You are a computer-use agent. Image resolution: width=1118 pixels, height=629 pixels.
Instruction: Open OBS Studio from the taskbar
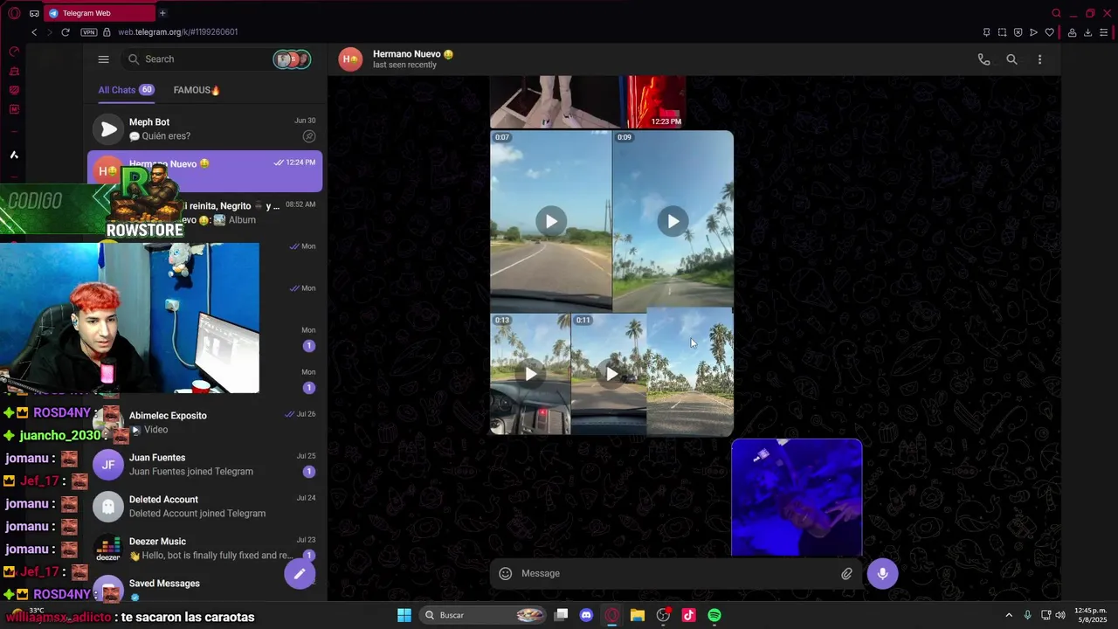[663, 615]
